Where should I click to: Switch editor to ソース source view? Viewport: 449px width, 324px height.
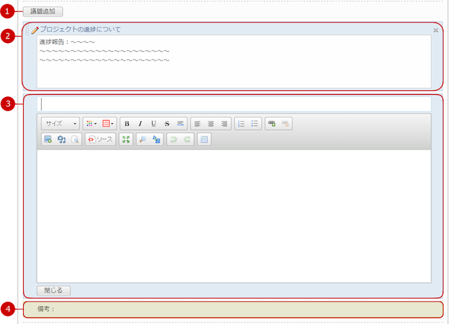pos(100,139)
